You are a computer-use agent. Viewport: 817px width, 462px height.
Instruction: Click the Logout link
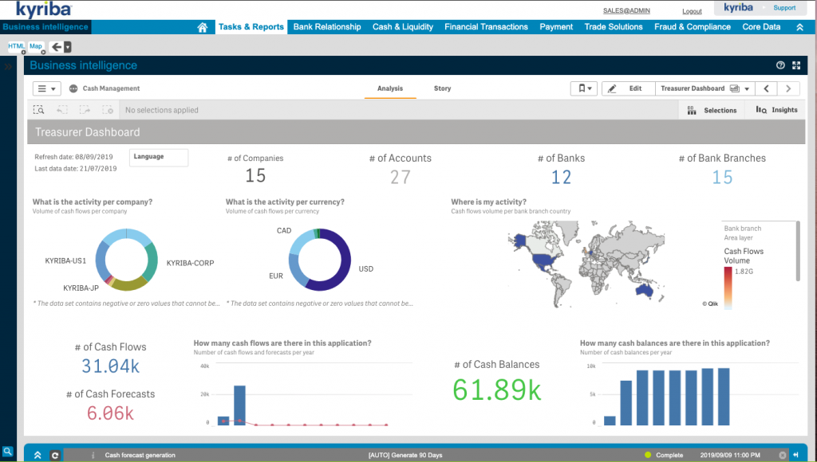point(692,11)
